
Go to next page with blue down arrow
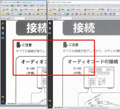pos(114,14)
